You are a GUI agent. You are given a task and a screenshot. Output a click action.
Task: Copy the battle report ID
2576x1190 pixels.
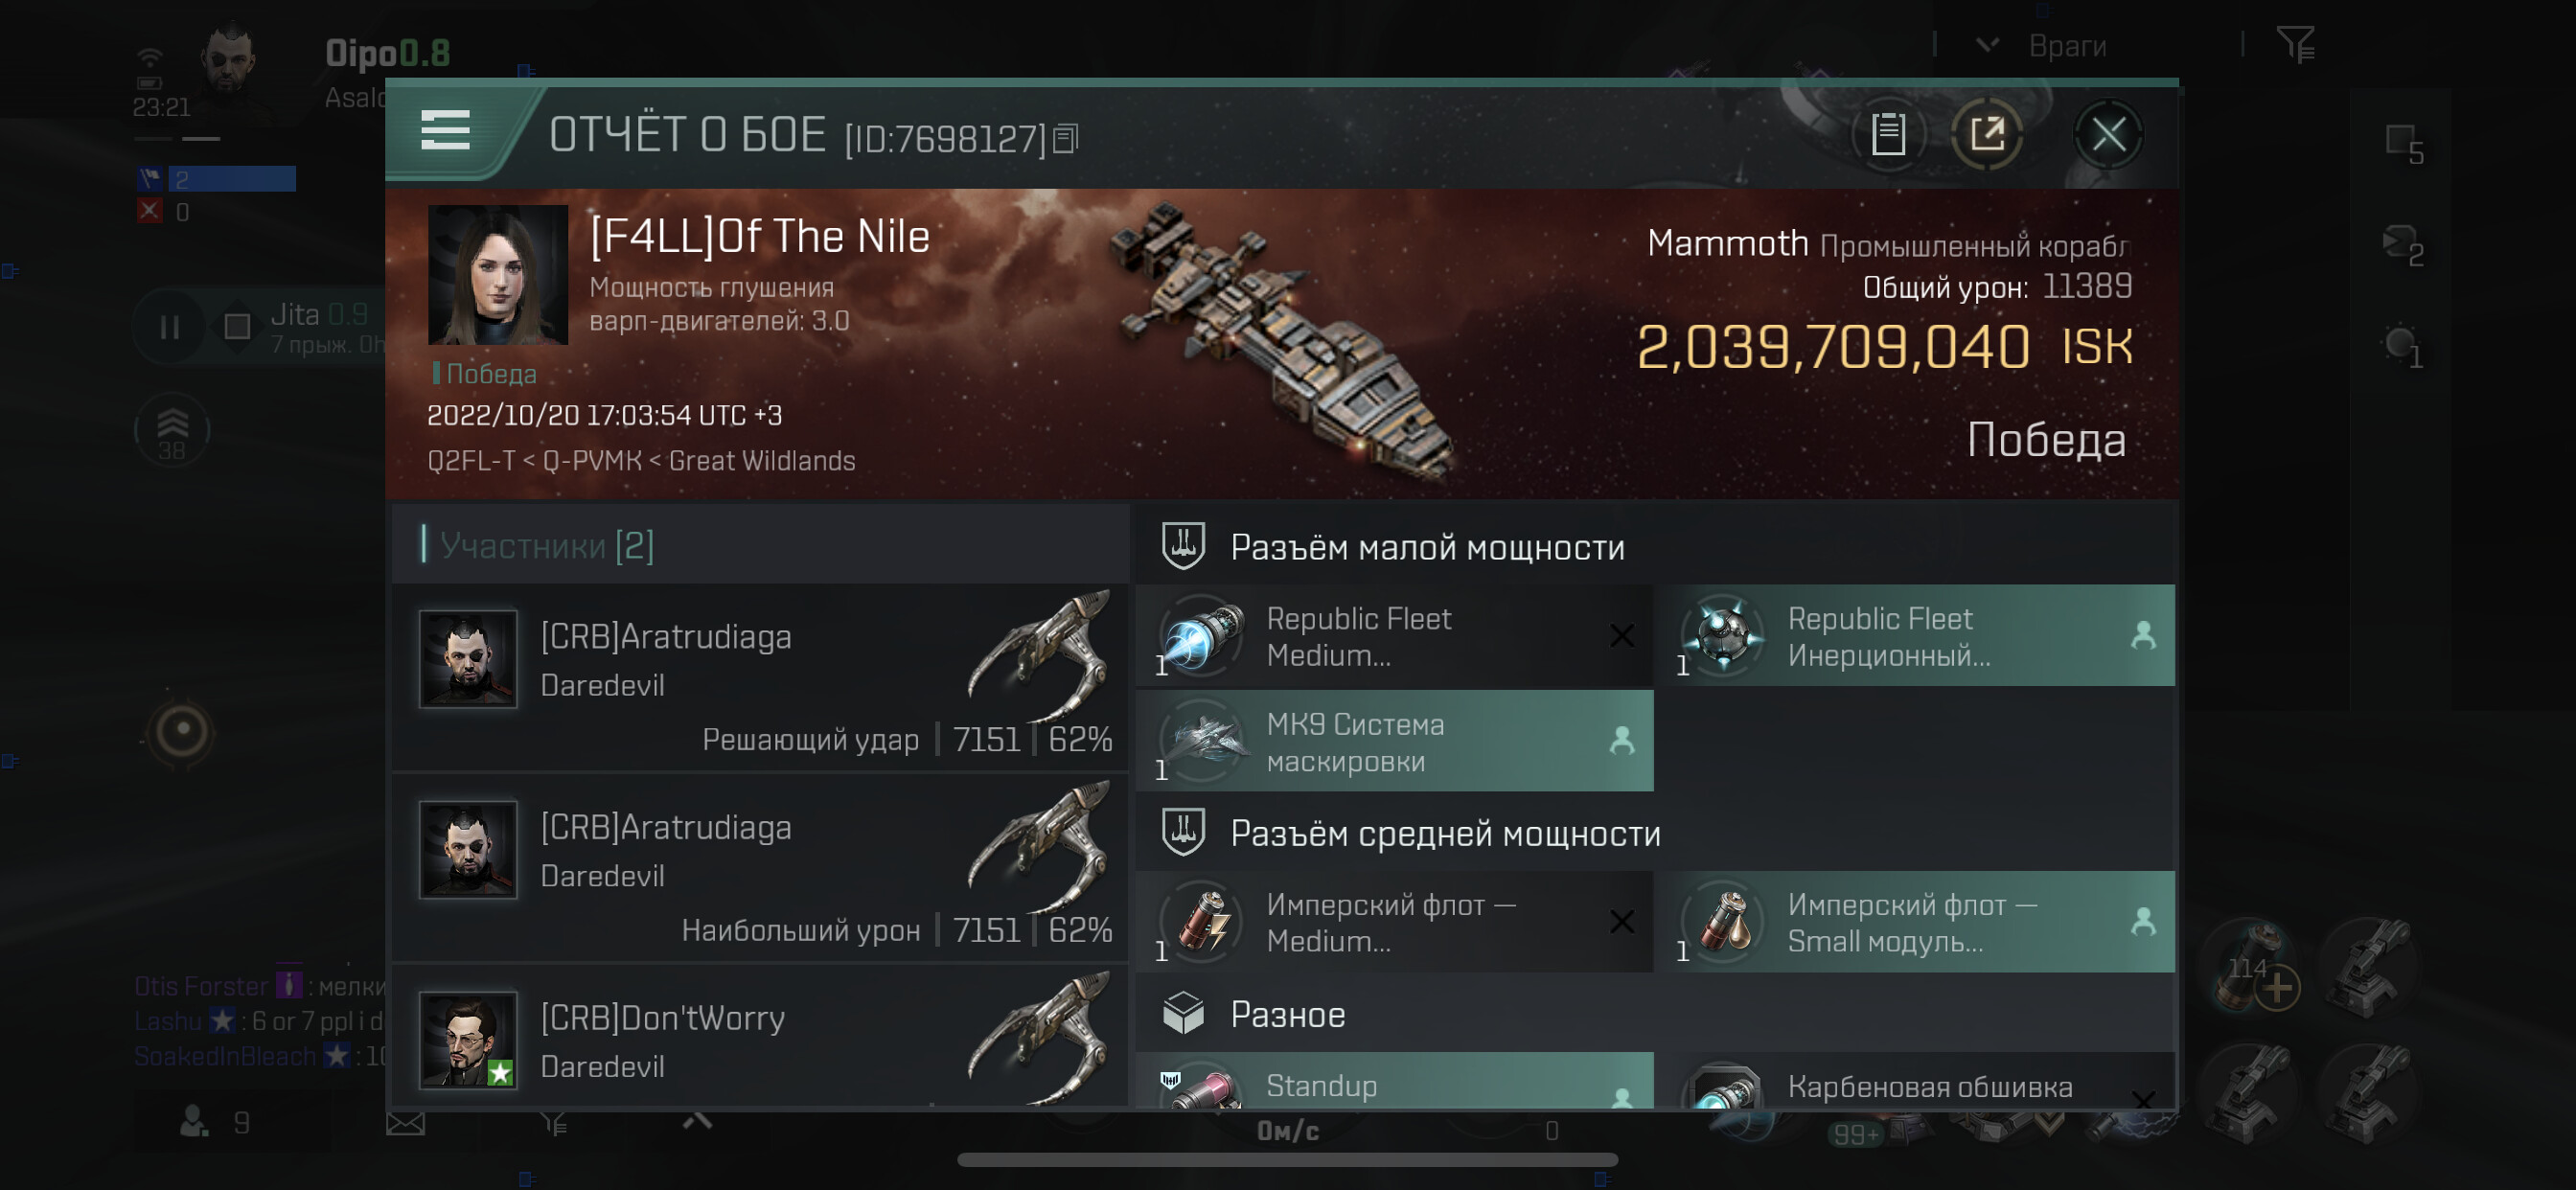pyautogui.click(x=1066, y=139)
